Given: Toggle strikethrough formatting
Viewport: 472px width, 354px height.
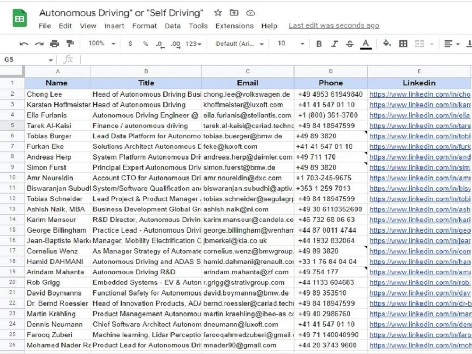Looking at the screenshot, I should [x=350, y=44].
